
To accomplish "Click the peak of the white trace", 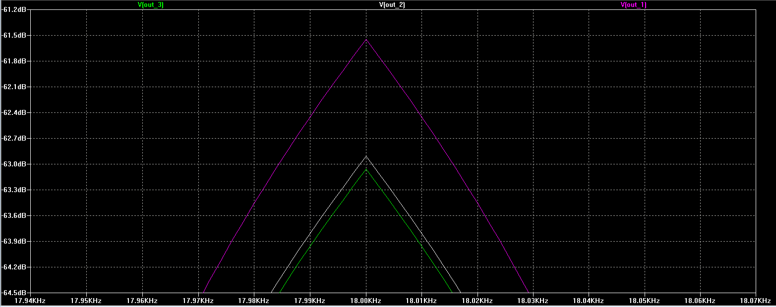I will click(x=366, y=156).
